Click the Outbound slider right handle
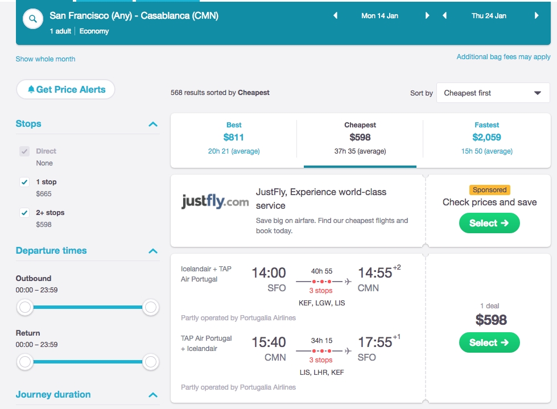 tap(151, 307)
